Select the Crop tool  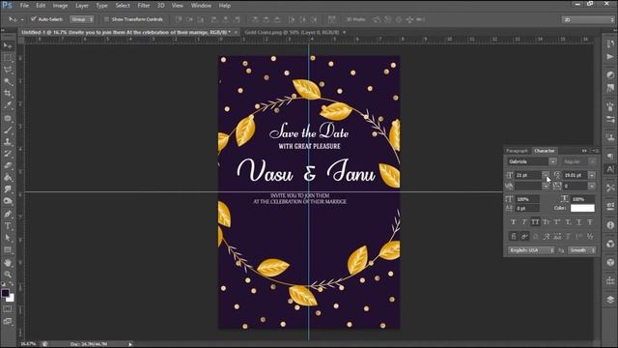point(8,94)
